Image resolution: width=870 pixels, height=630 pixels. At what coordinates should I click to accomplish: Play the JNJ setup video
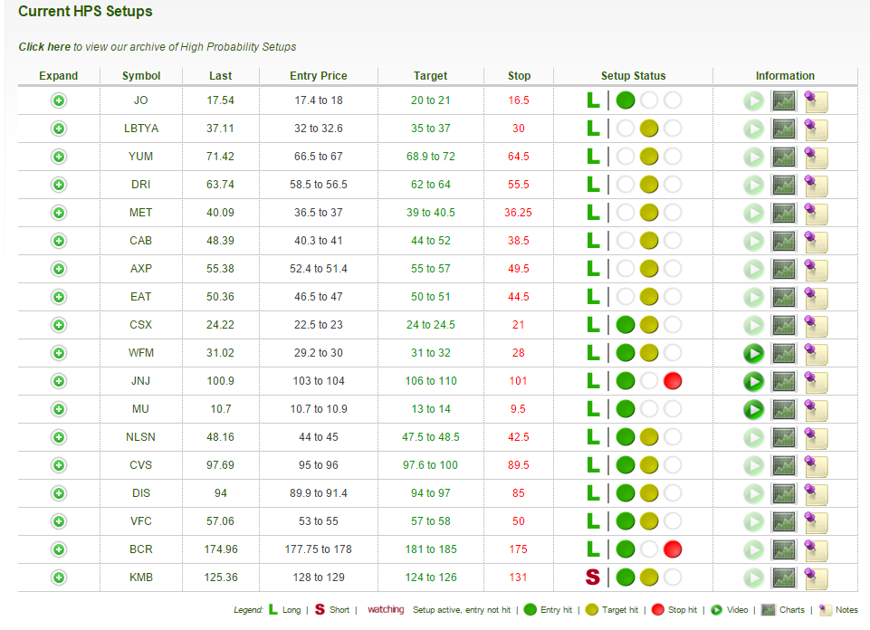pos(753,381)
